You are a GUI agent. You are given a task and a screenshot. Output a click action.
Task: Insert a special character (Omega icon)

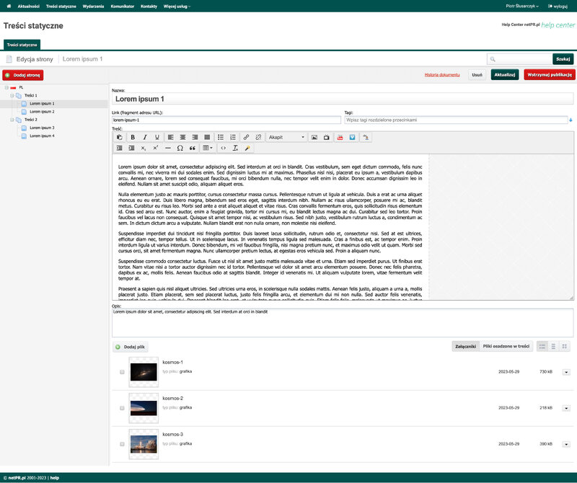(180, 148)
